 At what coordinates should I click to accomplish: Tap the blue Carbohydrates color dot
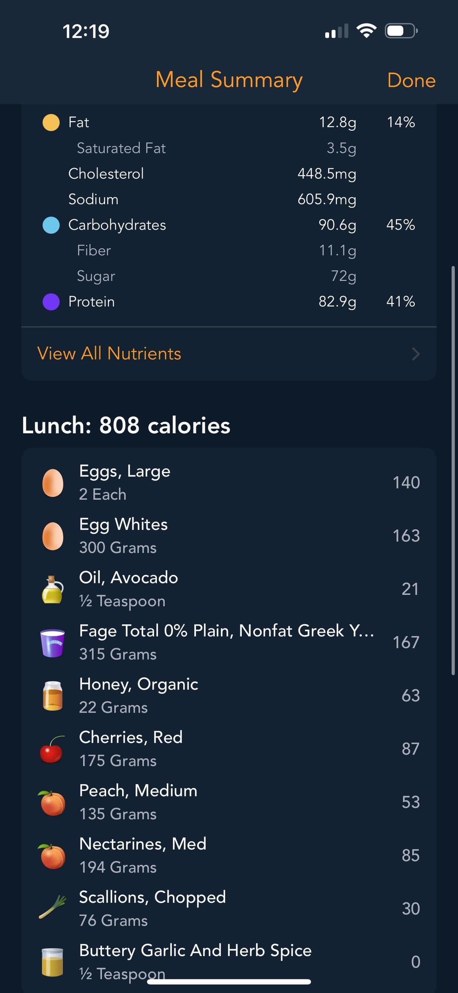click(51, 225)
